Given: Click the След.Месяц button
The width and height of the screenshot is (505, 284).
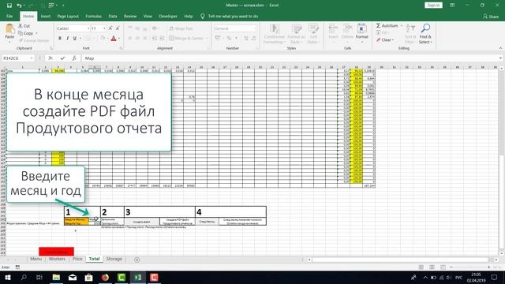Looking at the screenshot, I should click(x=207, y=222).
